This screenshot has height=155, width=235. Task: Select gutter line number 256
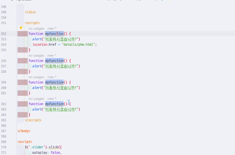4,61
